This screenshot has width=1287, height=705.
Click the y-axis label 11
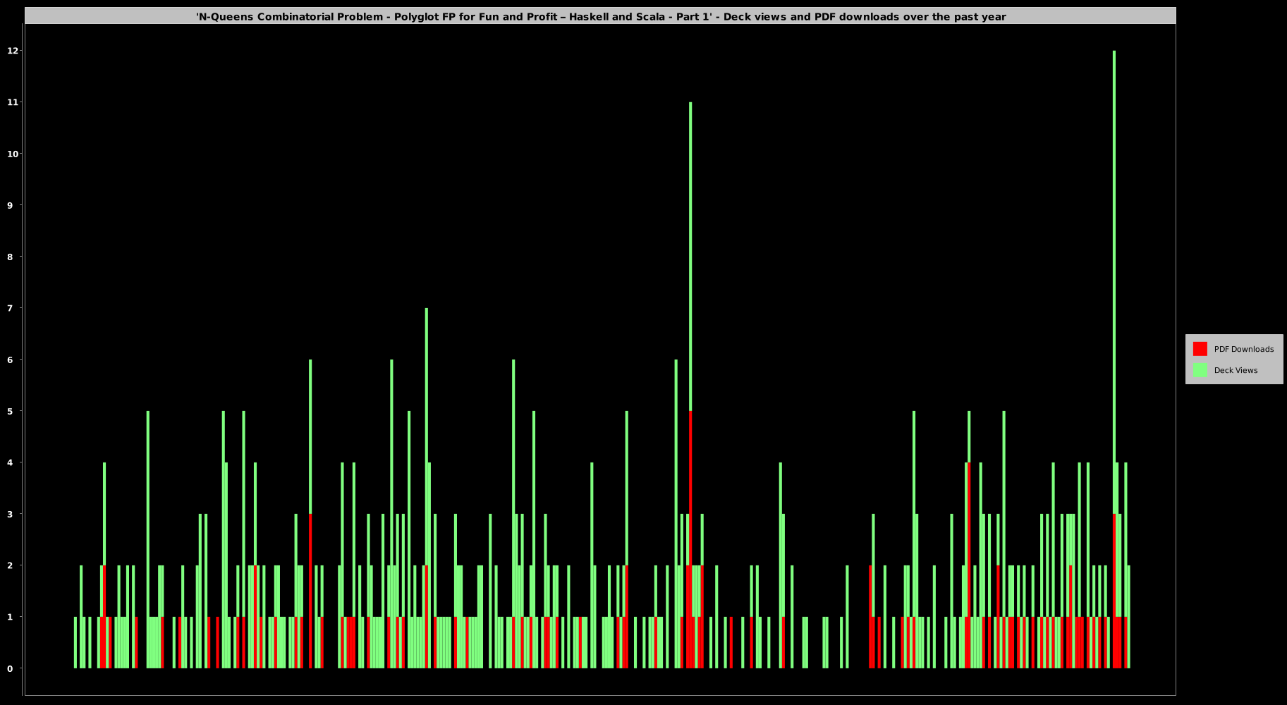[13, 102]
